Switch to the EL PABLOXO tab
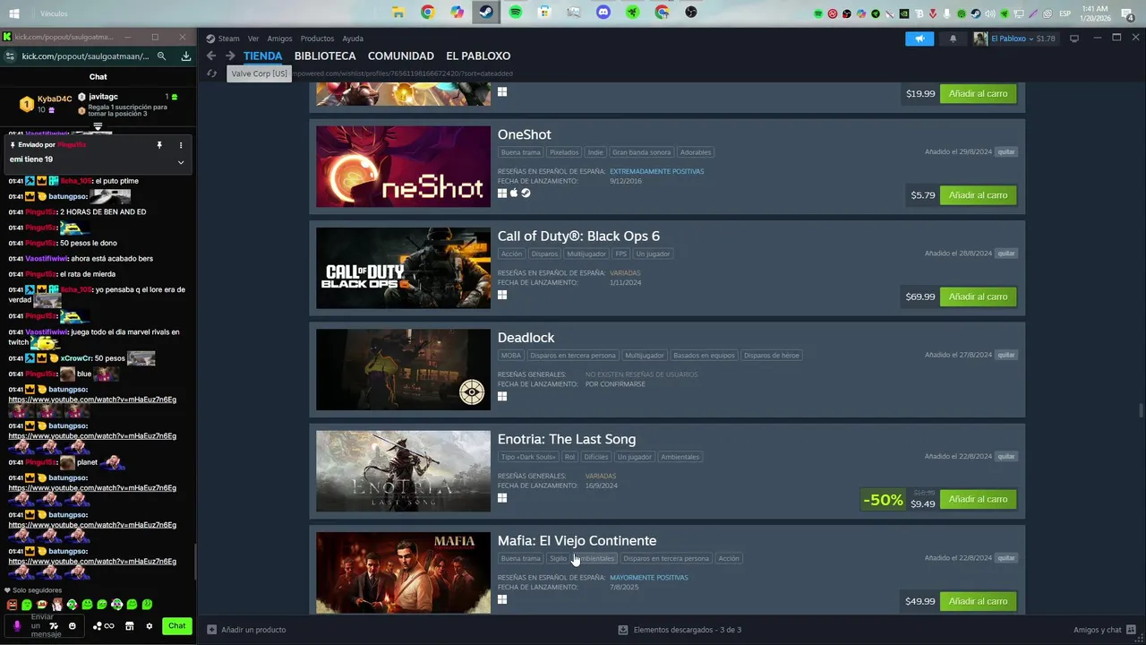This screenshot has width=1146, height=645. point(478,56)
